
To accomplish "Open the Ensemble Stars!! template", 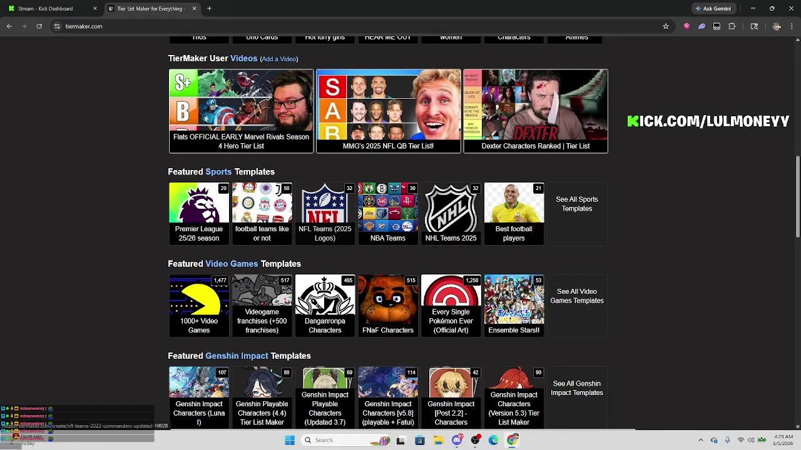I will pos(514,306).
